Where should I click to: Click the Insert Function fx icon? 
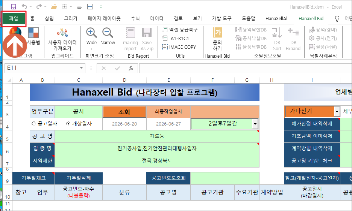coord(130,68)
